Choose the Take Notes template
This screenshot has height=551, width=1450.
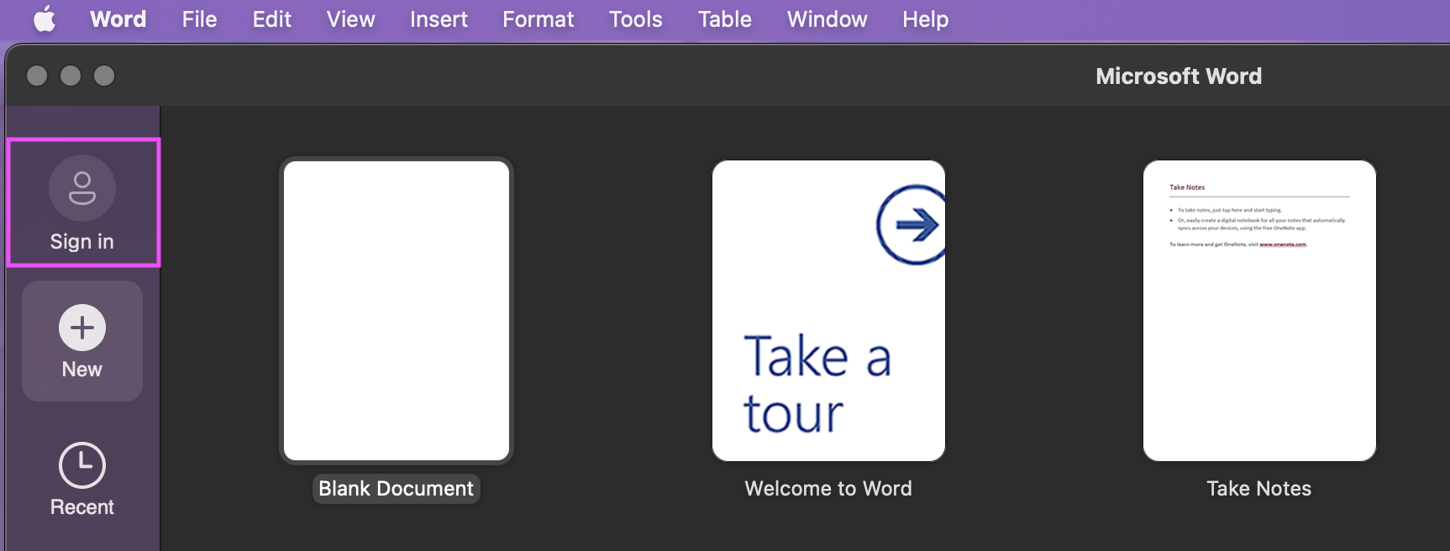coord(1258,311)
